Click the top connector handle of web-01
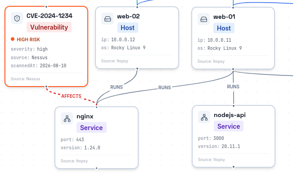The image size is (293, 174). pos(233,8)
